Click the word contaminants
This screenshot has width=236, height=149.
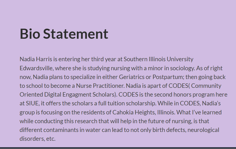[x=61, y=130]
